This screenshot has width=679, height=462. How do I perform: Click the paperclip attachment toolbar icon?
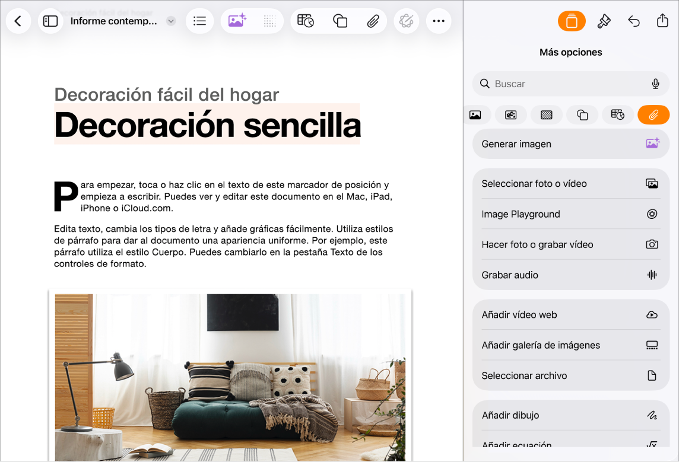click(x=373, y=21)
